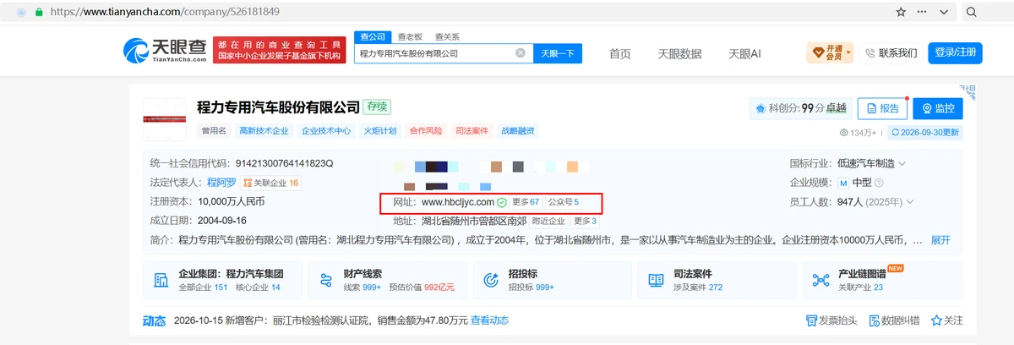
Task: Clear the search box with the X icon
Action: click(x=521, y=53)
